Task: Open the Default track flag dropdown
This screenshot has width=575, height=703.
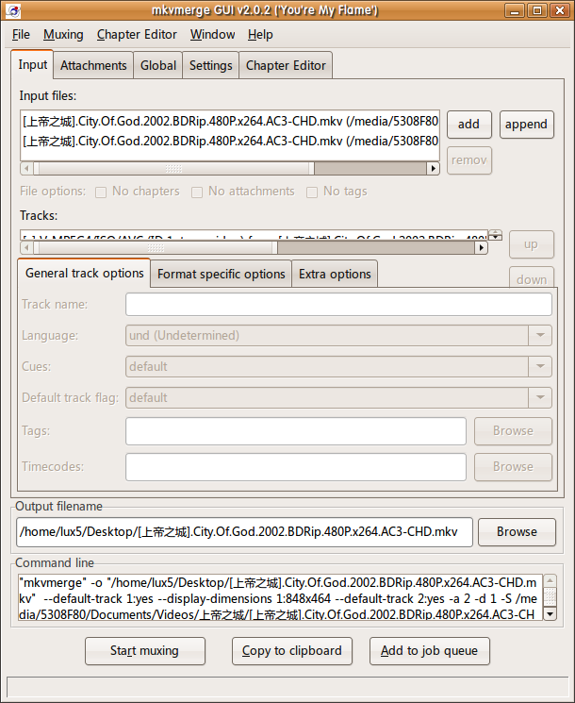Action: [338, 397]
